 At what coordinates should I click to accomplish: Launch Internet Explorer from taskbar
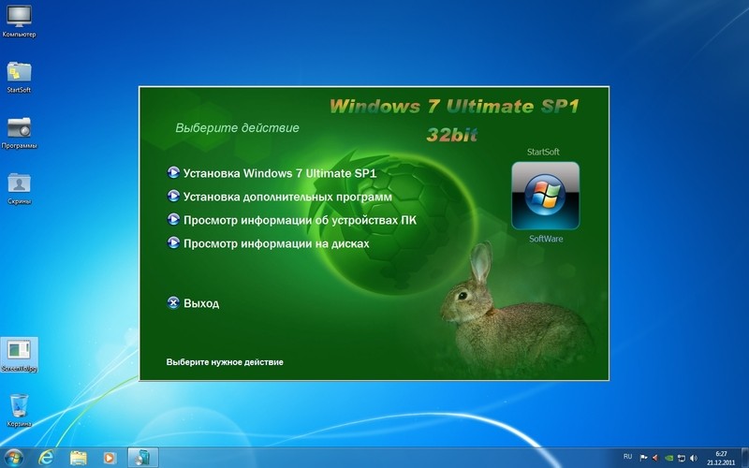click(46, 458)
